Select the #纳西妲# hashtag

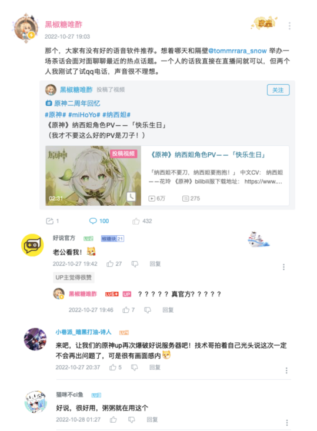tap(116, 115)
